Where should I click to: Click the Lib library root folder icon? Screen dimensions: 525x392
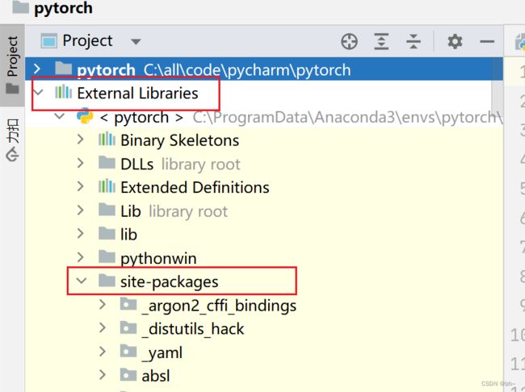(107, 210)
